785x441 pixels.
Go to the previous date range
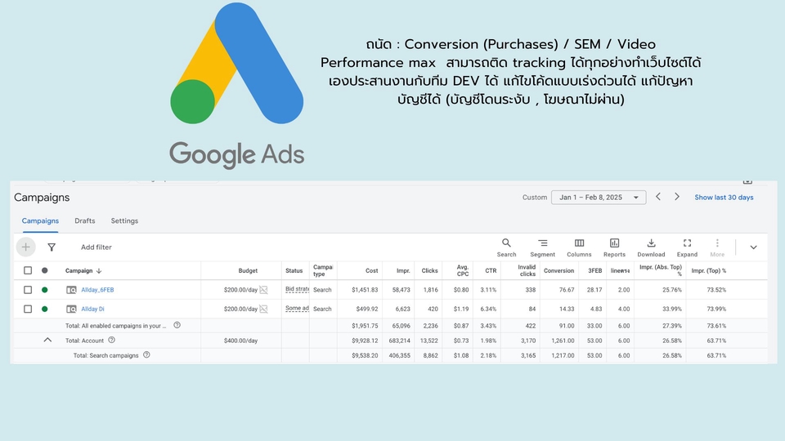tap(658, 197)
